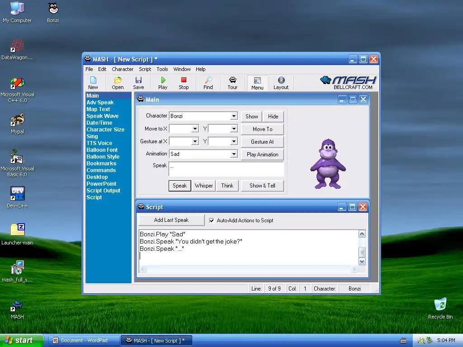Click the New script toolbar icon
The height and width of the screenshot is (347, 463).
93,83
